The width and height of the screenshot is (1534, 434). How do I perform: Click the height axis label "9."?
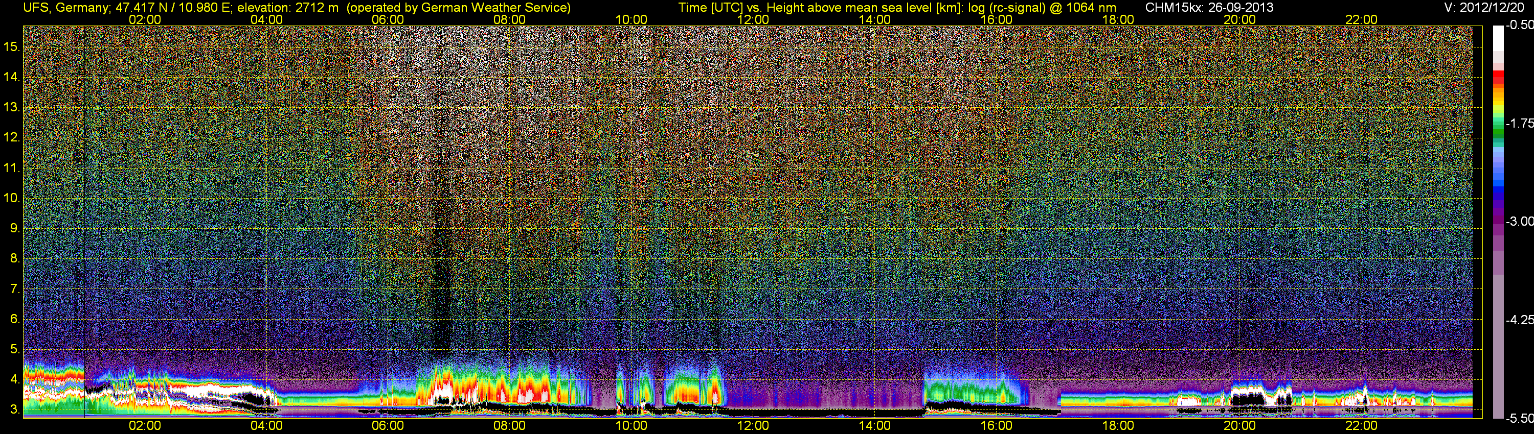(x=15, y=228)
